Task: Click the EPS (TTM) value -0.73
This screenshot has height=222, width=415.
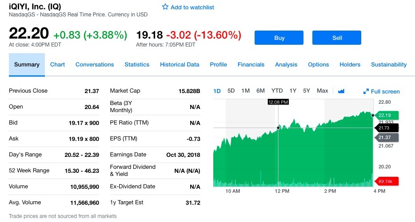Action: point(193,139)
